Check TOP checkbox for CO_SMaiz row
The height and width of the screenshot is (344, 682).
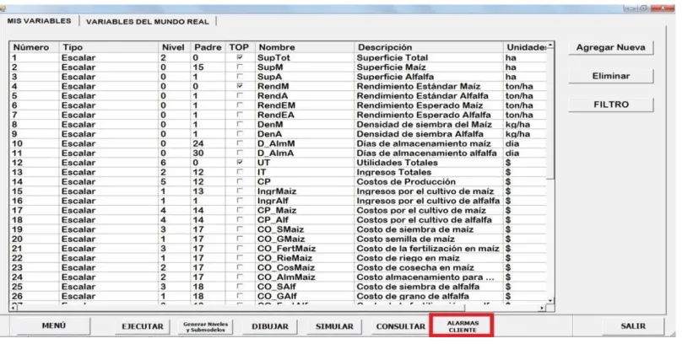(x=240, y=229)
